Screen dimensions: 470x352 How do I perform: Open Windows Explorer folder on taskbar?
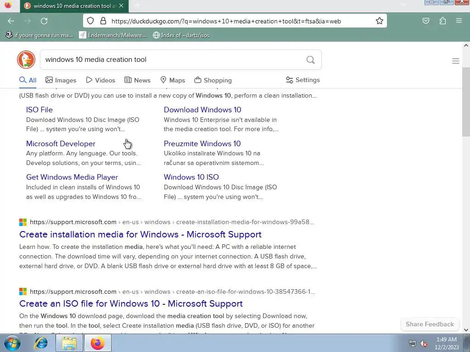click(x=69, y=343)
